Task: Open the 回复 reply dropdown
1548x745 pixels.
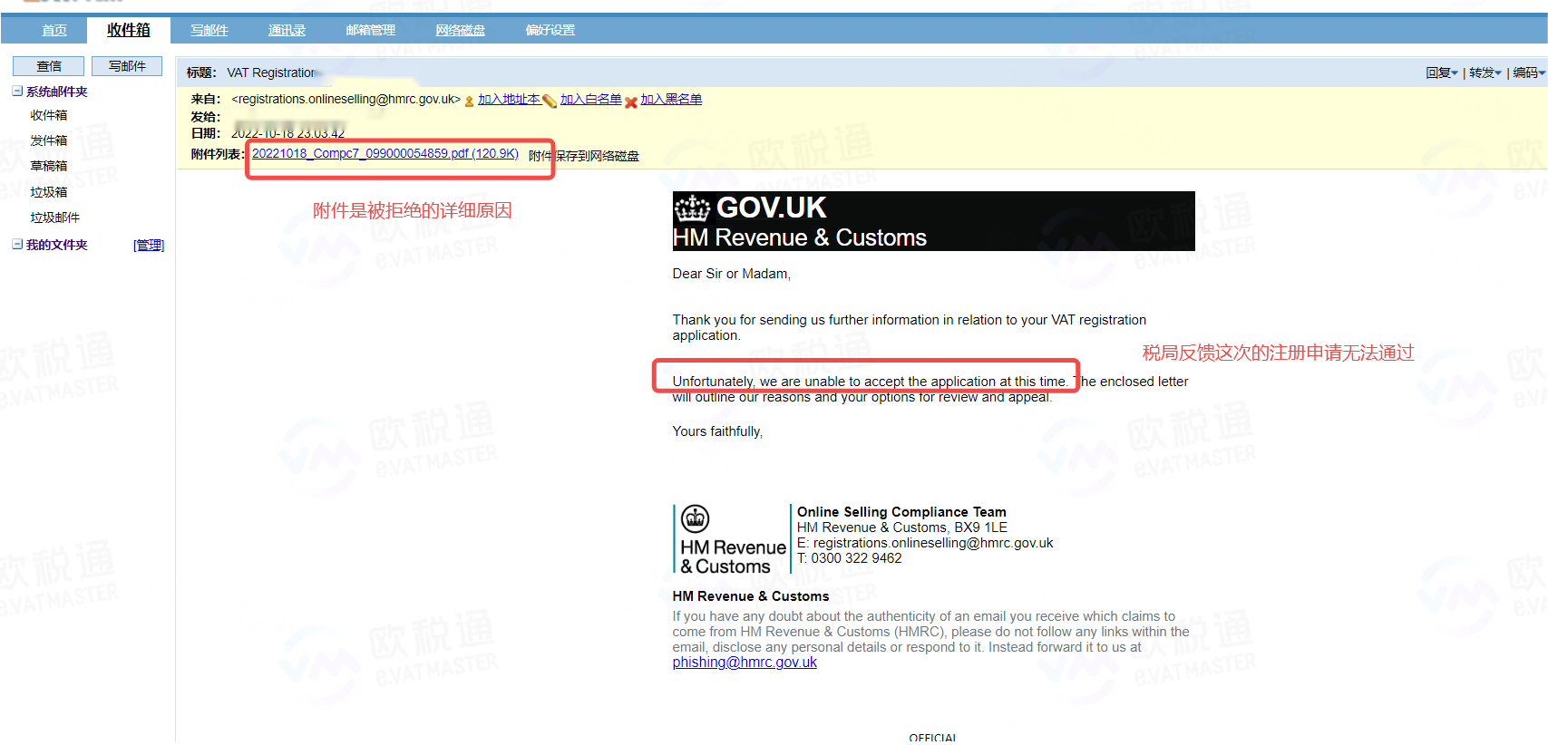Action: [x=1441, y=73]
